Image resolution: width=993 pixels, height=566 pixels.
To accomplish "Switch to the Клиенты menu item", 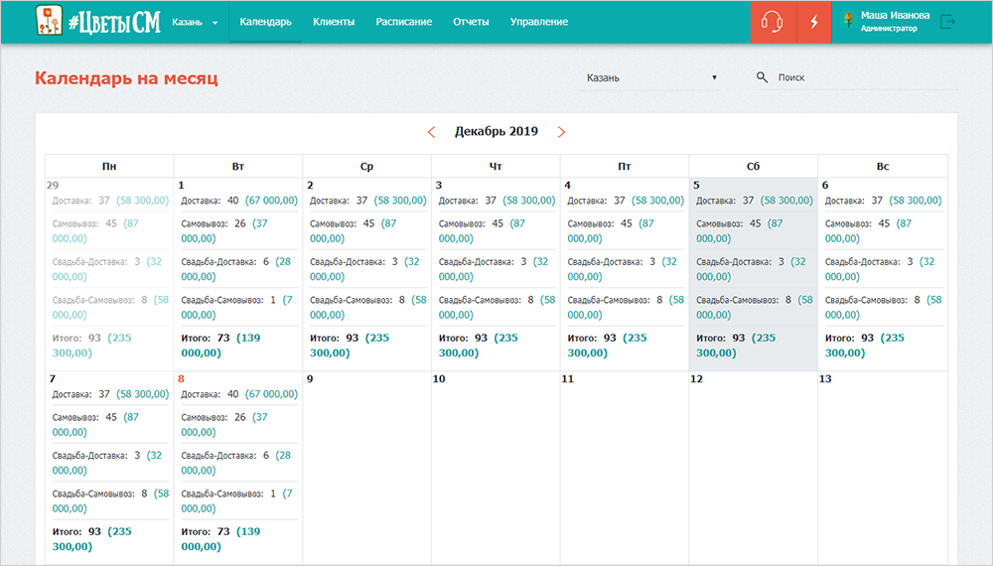I will 334,22.
